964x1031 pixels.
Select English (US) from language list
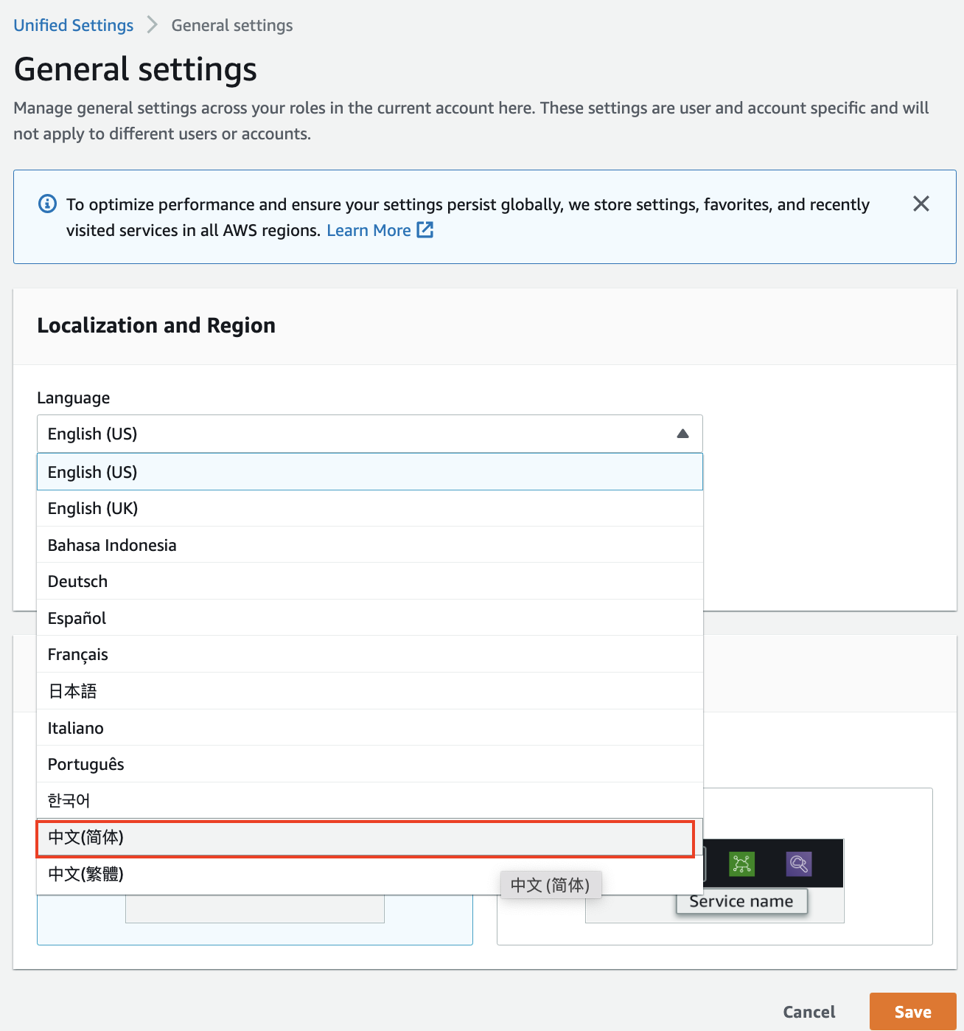[369, 472]
